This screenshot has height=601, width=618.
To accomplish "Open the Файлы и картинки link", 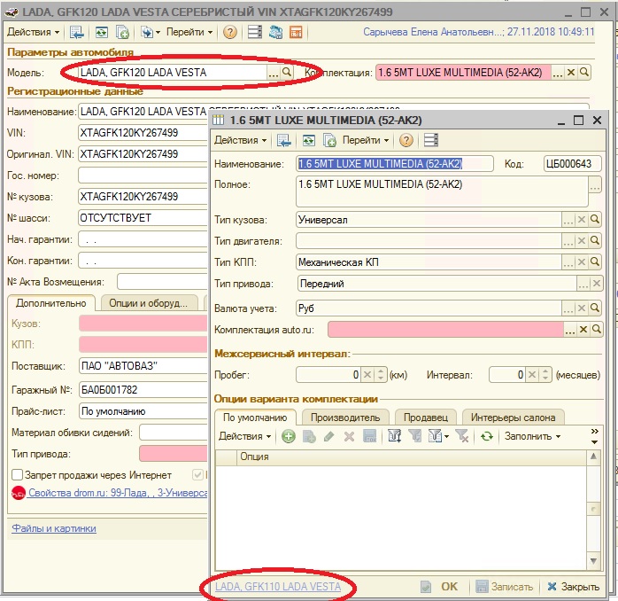I will 54,528.
